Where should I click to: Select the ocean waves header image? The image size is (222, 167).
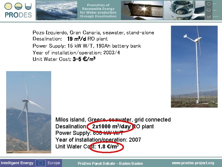[x=57, y=10]
